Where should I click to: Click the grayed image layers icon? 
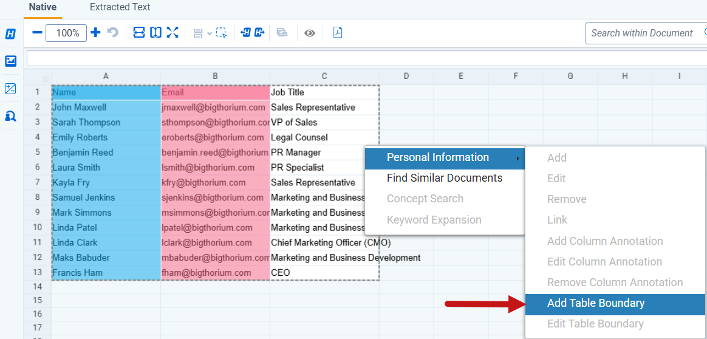[282, 33]
